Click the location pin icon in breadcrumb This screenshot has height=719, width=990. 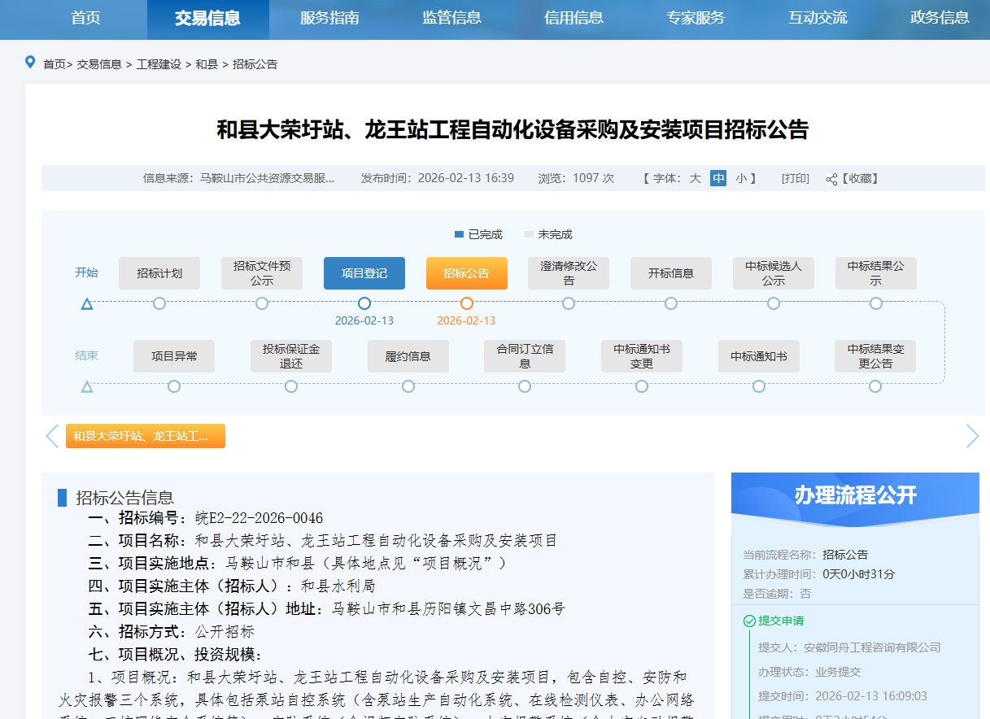pos(31,62)
